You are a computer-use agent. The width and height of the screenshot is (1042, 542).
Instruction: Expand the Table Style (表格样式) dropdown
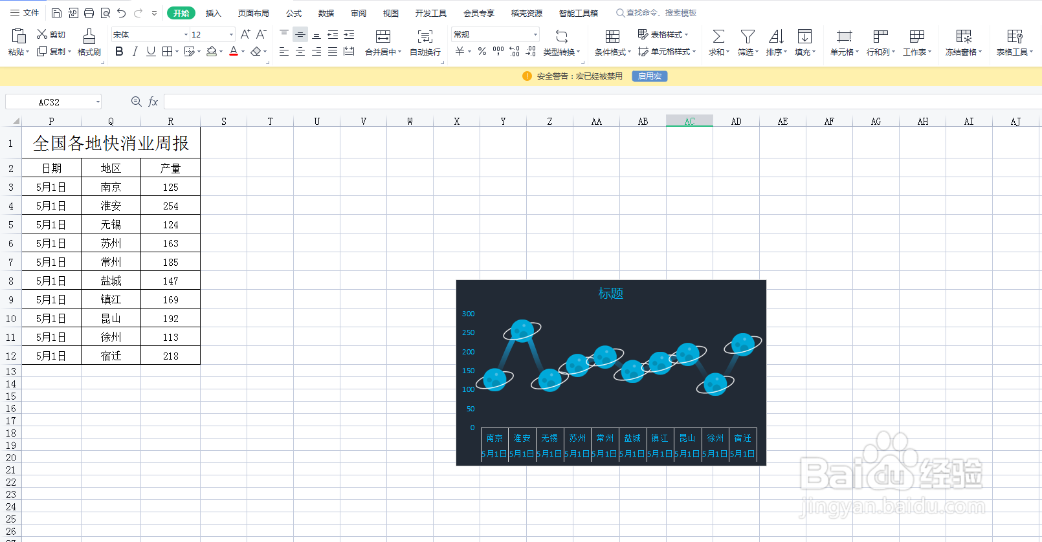click(x=686, y=35)
